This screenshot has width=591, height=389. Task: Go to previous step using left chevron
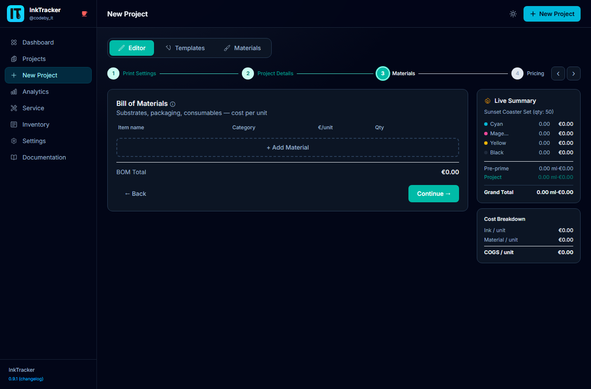[x=558, y=73]
